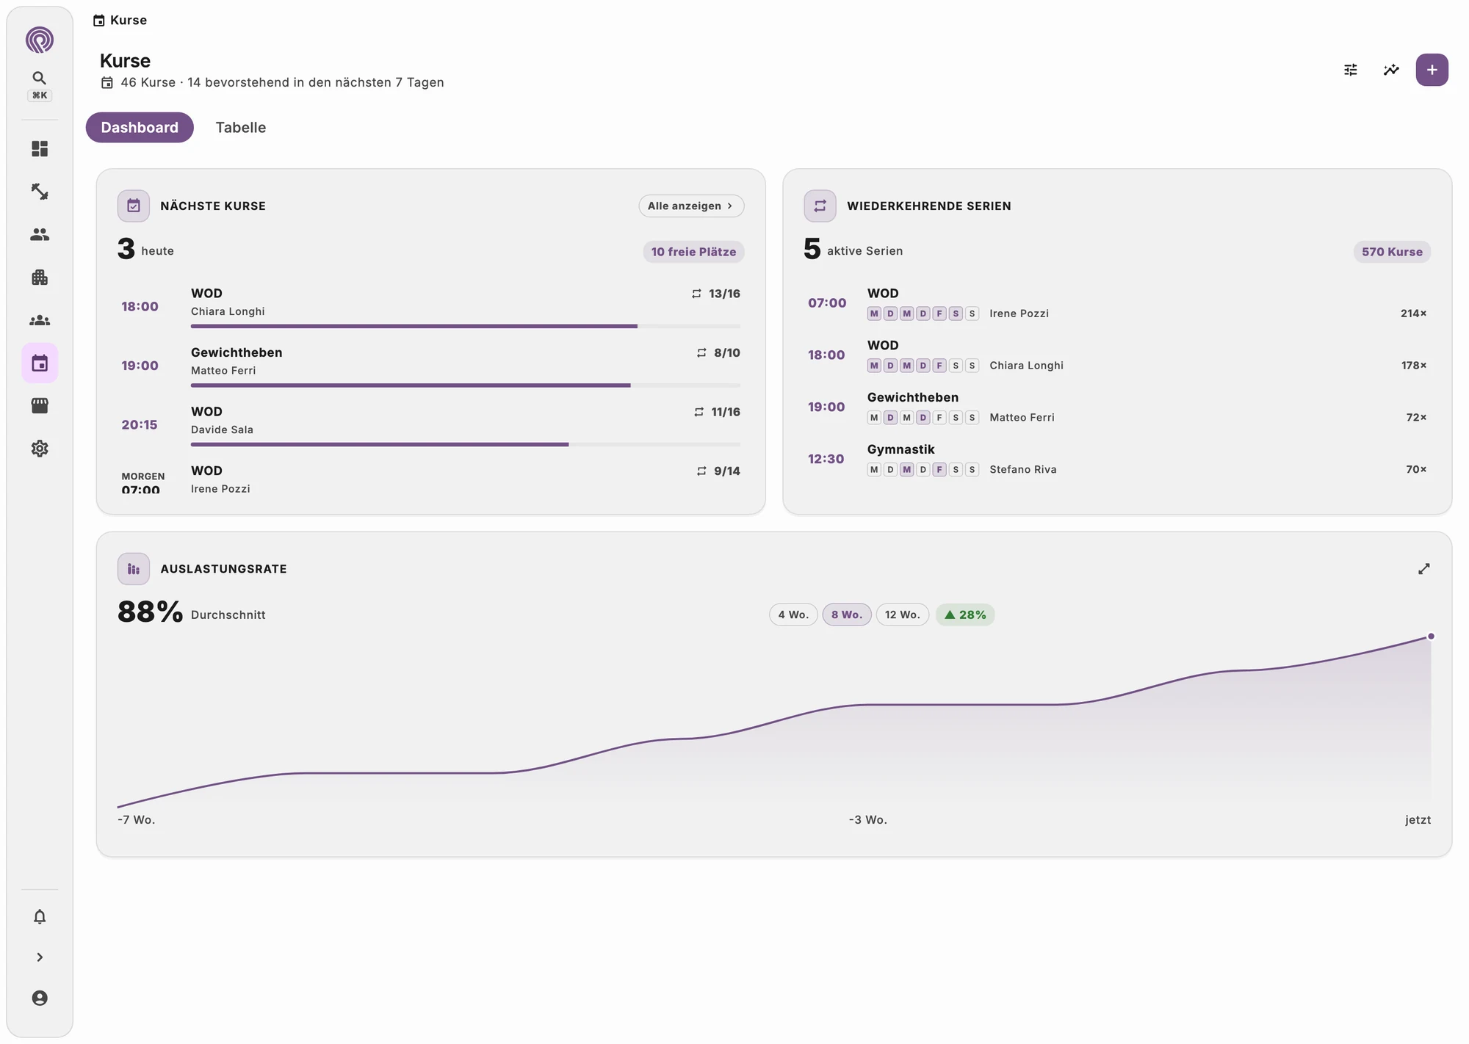Select the calendar courses icon in sidebar
1469x1044 pixels.
tap(40, 363)
